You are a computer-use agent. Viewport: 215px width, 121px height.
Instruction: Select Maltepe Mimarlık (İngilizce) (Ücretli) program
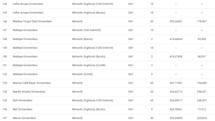[x=89, y=65]
